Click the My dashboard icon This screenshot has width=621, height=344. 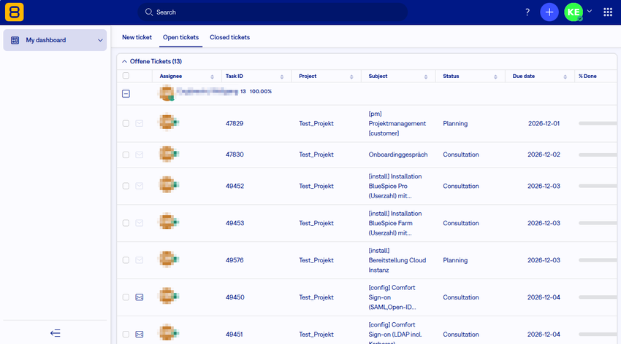[15, 40]
